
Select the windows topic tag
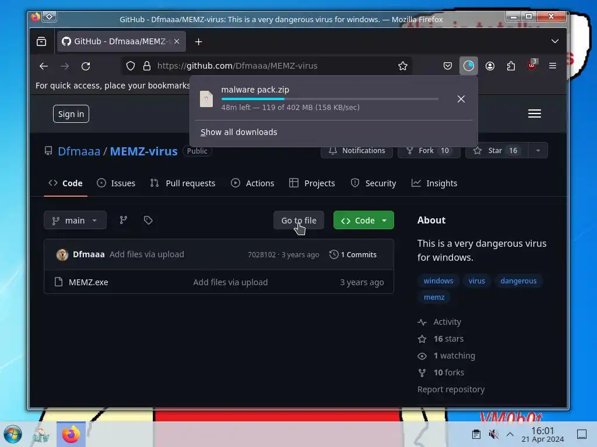coord(438,281)
